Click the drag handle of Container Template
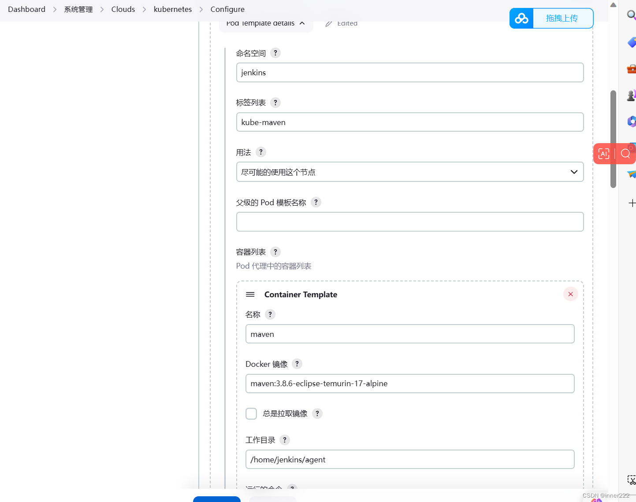Screen dimensions: 636x502 (250, 294)
